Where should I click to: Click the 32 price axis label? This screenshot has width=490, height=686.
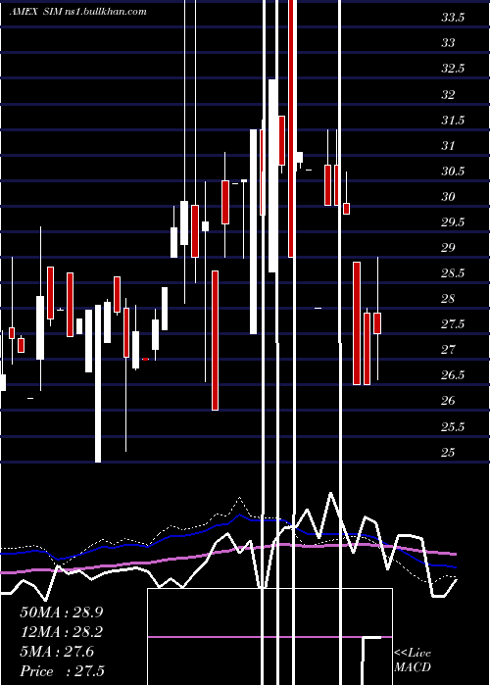coord(448,94)
